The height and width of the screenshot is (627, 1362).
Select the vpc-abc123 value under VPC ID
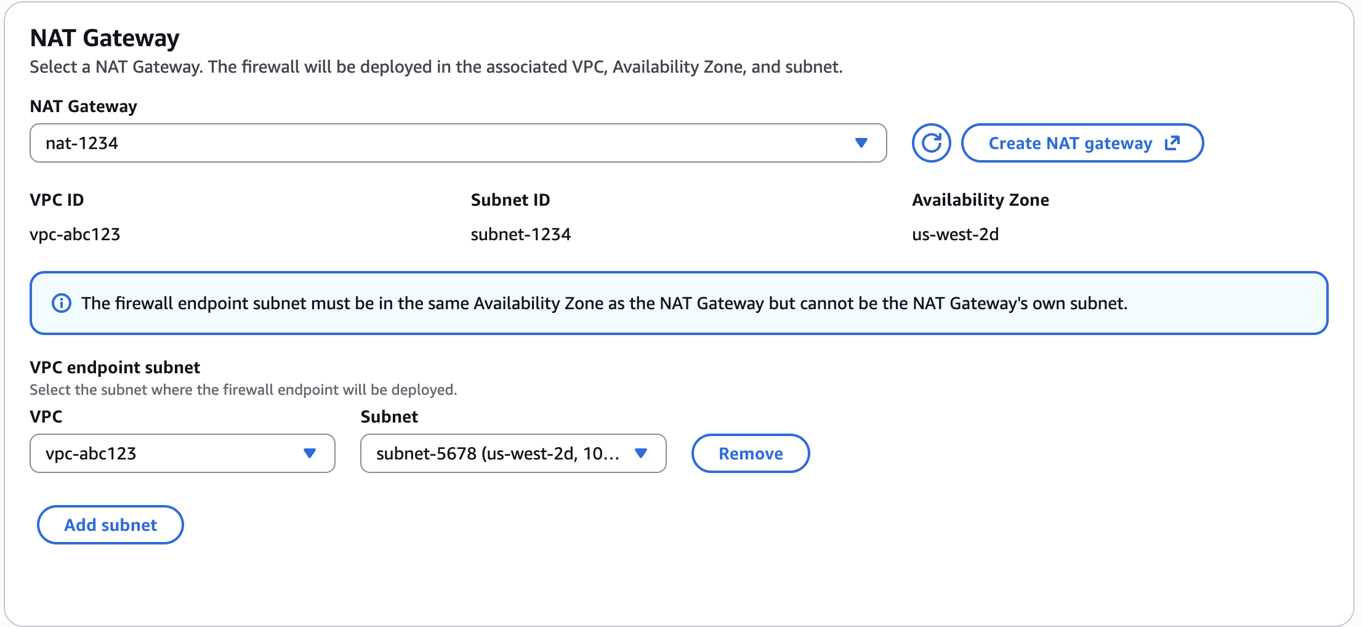pyautogui.click(x=75, y=234)
